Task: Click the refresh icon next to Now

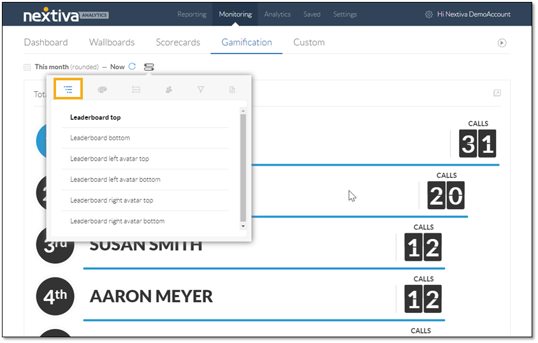Action: point(132,66)
